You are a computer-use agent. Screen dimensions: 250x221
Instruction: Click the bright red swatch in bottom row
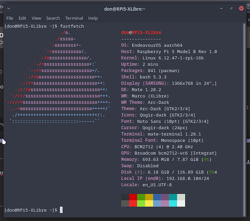click(x=133, y=204)
